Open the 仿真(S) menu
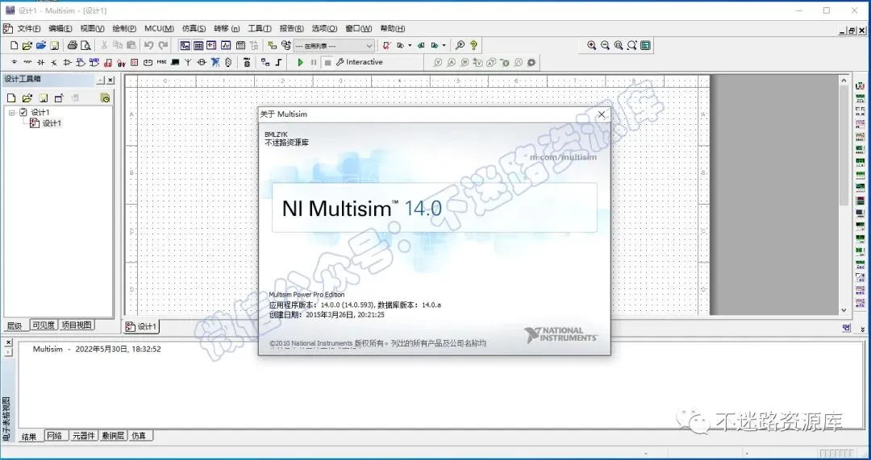The image size is (871, 460). click(x=194, y=28)
